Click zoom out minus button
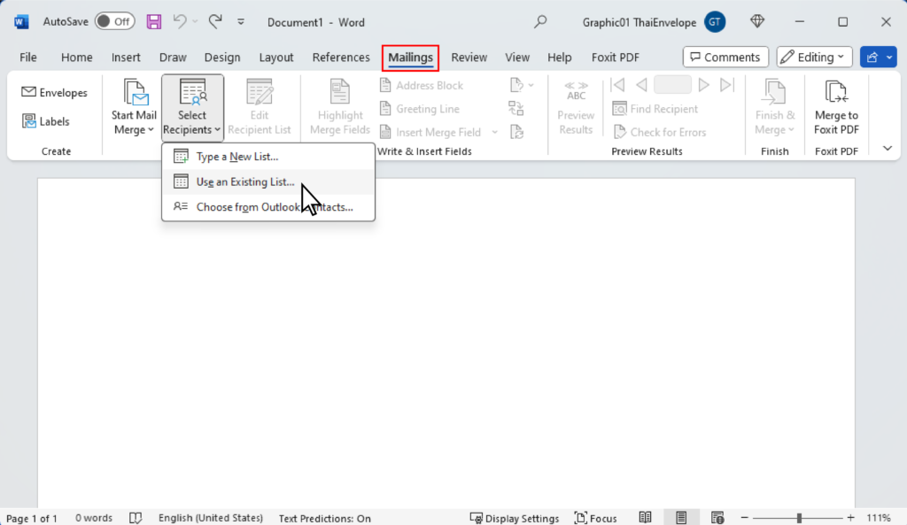 tap(744, 518)
